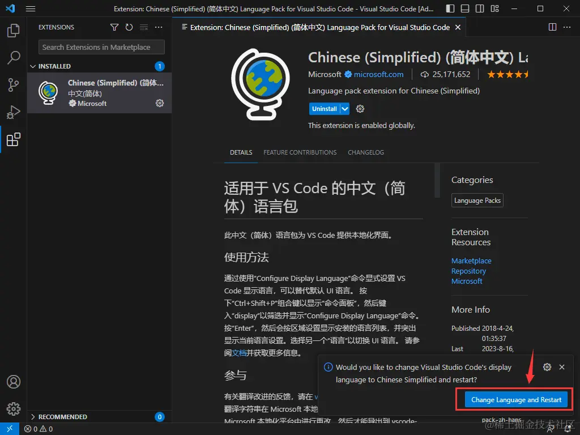Toggle bottom panel layout icon
Image resolution: width=580 pixels, height=435 pixels.
click(x=465, y=8)
